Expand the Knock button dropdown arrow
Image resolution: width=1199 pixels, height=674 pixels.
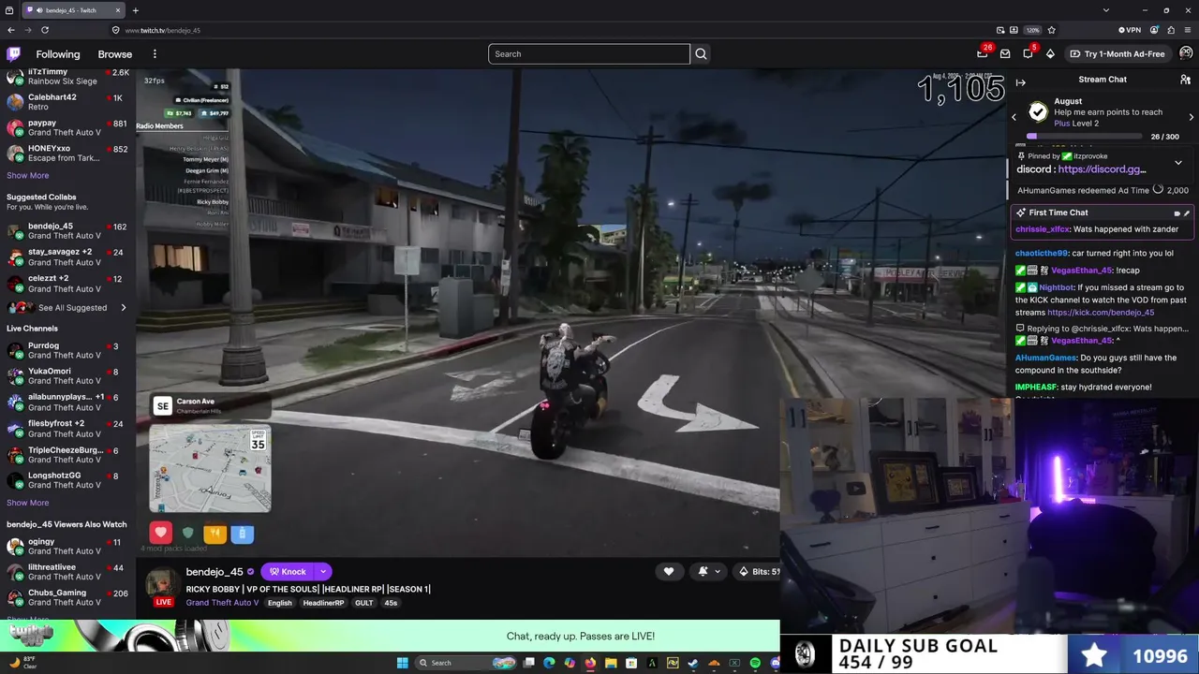pyautogui.click(x=323, y=571)
